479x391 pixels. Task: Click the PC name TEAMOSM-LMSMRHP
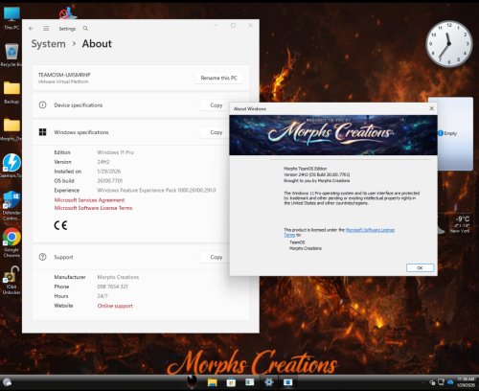64,75
